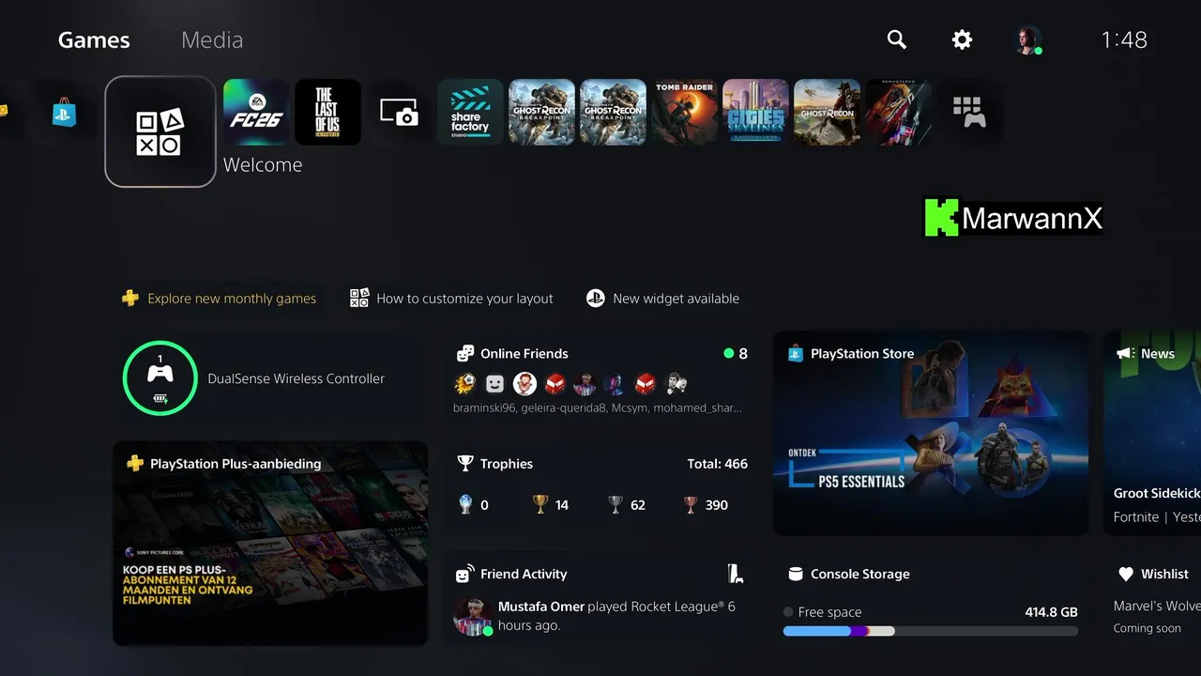Screen dimensions: 1201x676
Task: Launch The Last of Us Remastered tile
Action: tap(327, 112)
